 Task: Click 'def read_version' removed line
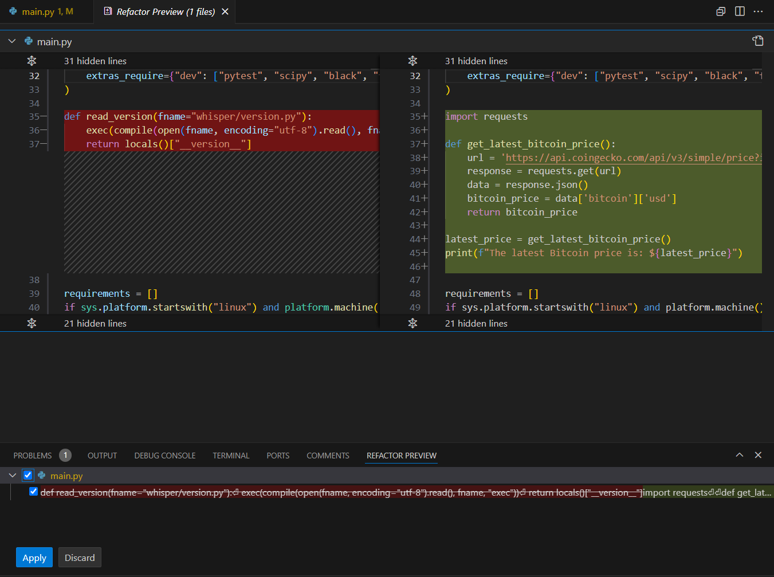tap(188, 116)
